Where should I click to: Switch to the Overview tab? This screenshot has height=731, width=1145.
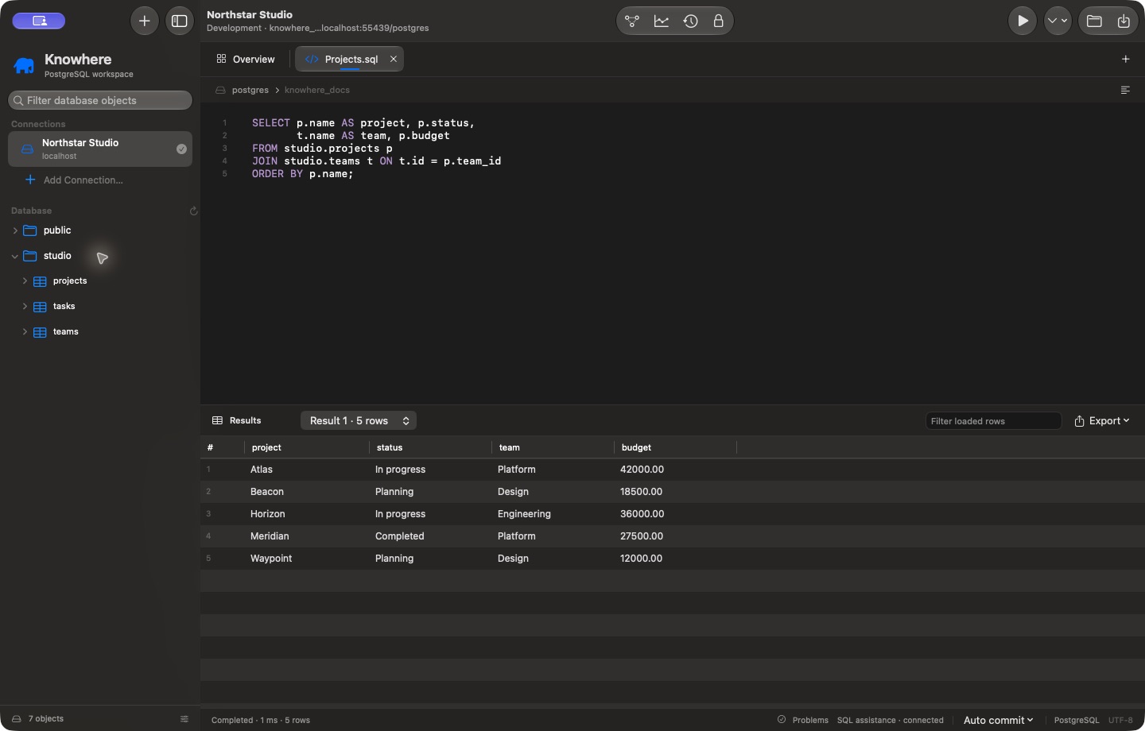tap(246, 59)
